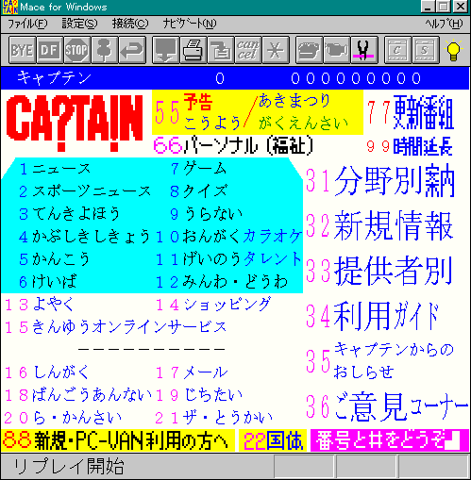Select the 32 新規情報 entry
Screen dimensions: 471x480
[x=379, y=225]
